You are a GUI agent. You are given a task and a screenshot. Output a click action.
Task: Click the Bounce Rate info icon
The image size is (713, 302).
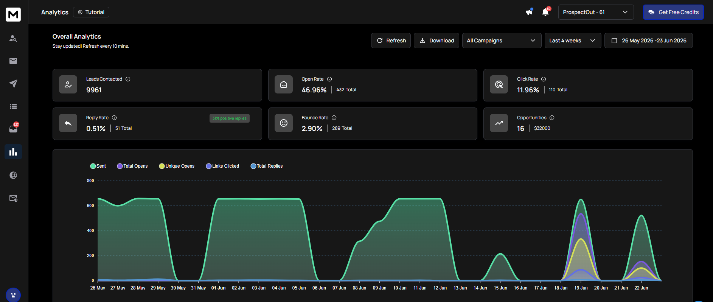click(334, 118)
